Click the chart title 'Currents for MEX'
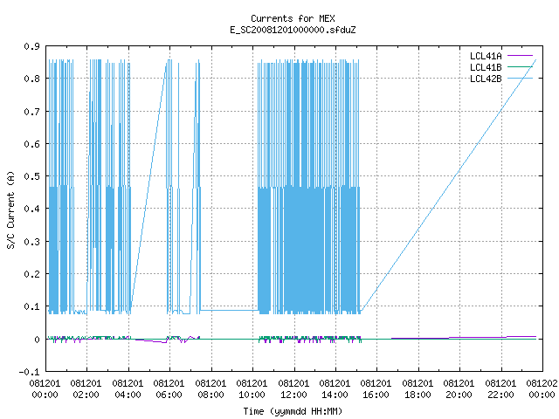Viewport: 559px width, 419px height. pyautogui.click(x=293, y=18)
